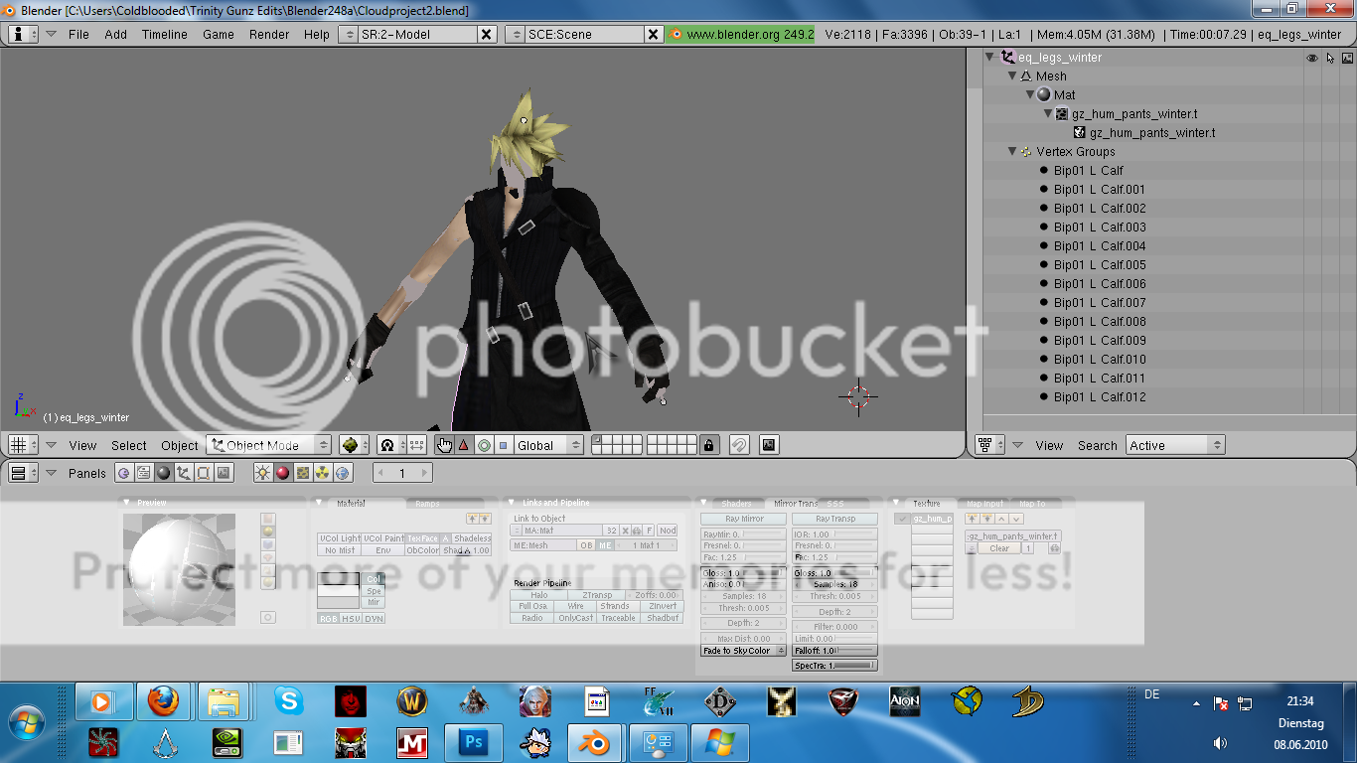Select the Lamp buttons icon

(x=263, y=473)
